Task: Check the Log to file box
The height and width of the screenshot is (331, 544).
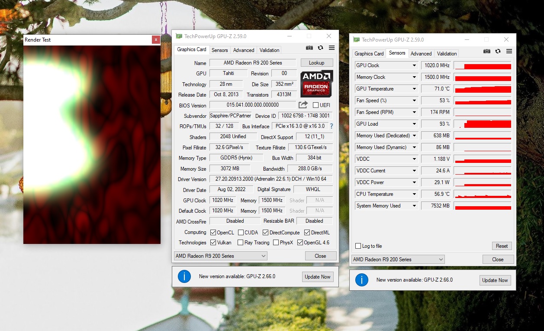Action: pos(358,246)
